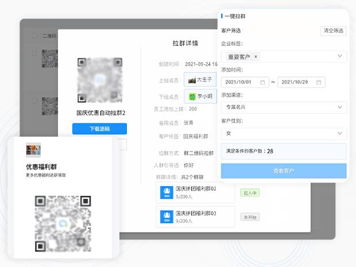The height and width of the screenshot is (267, 356).
Task: Click the 下载活码 download button
Action: click(99, 129)
